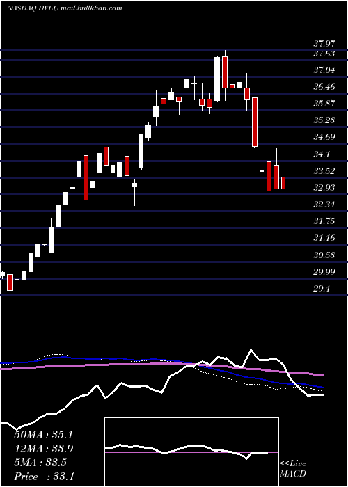Select the 37.97 price level label
Screen dimensions: 348x487
pos(324,43)
